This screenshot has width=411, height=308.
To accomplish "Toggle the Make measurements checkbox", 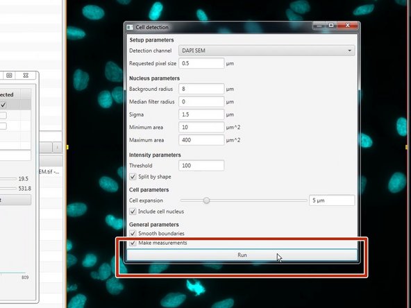I will tap(133, 243).
